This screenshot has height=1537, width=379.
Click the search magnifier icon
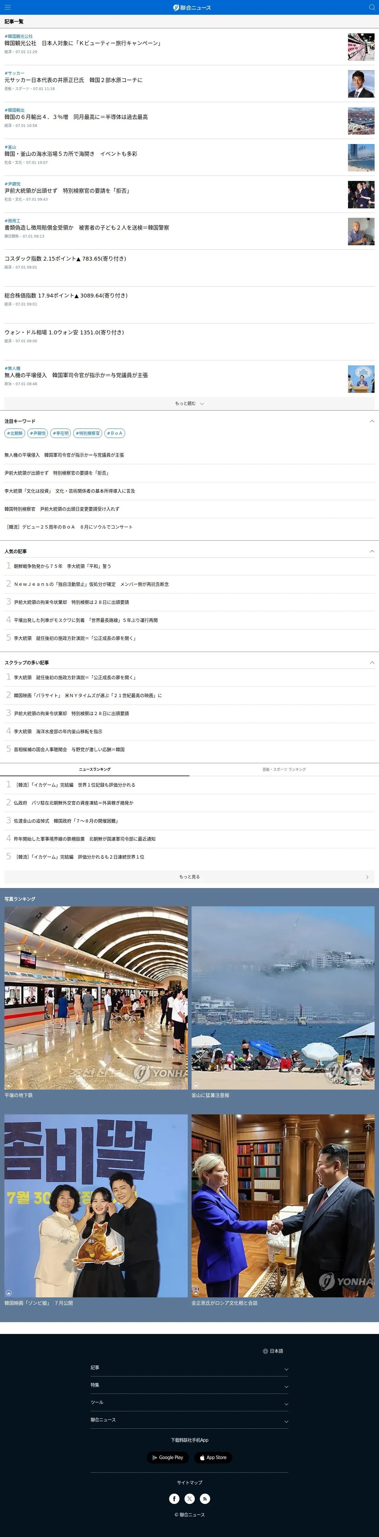(x=371, y=7)
